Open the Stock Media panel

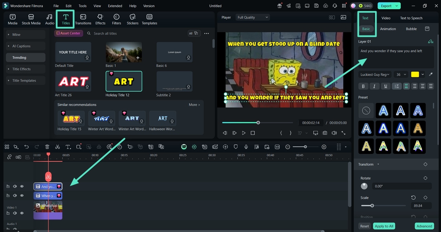coord(31,20)
